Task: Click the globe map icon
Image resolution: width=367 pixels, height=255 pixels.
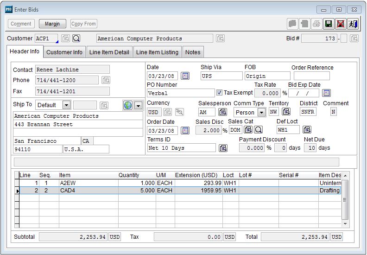Action: (128, 105)
